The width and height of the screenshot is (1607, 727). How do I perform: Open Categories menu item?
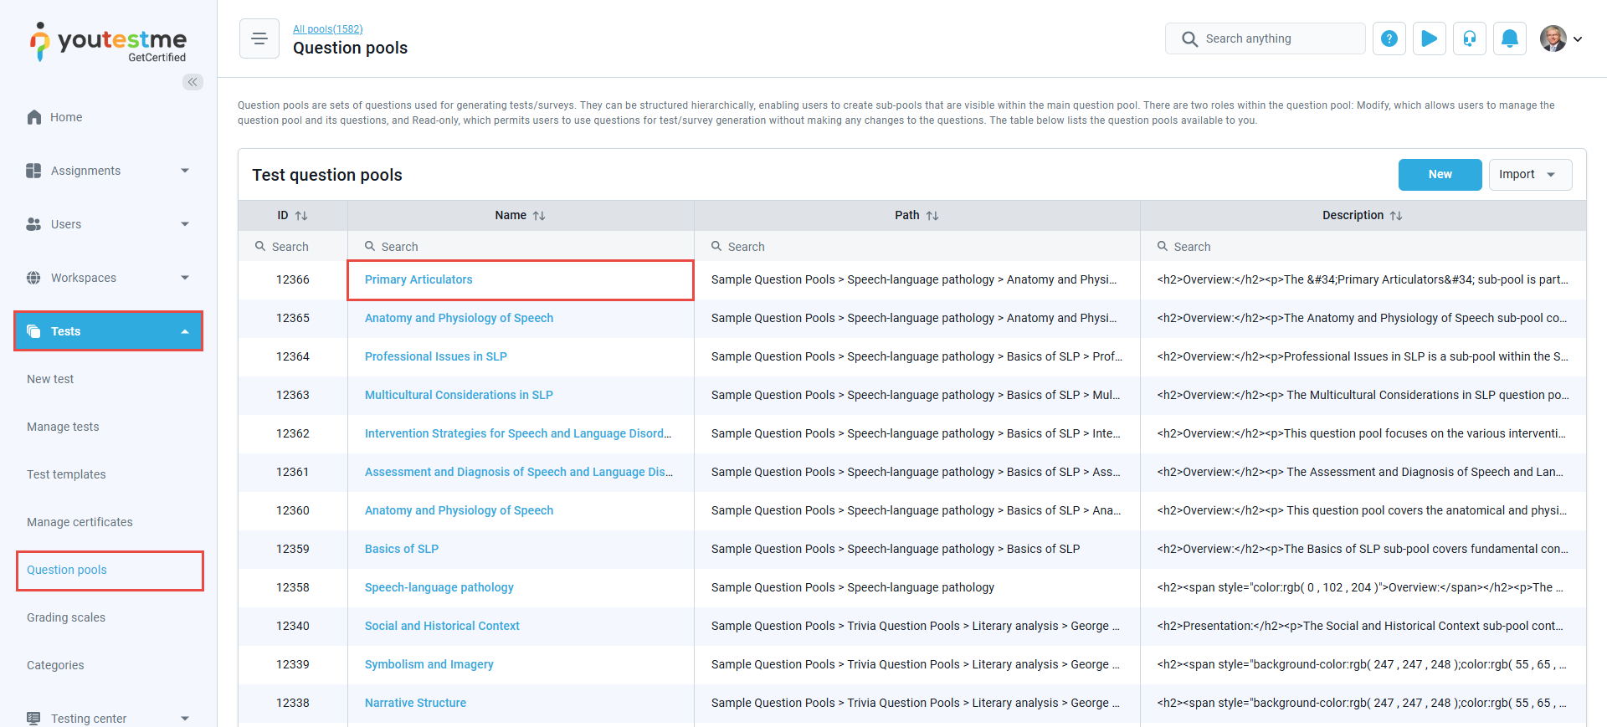(55, 665)
